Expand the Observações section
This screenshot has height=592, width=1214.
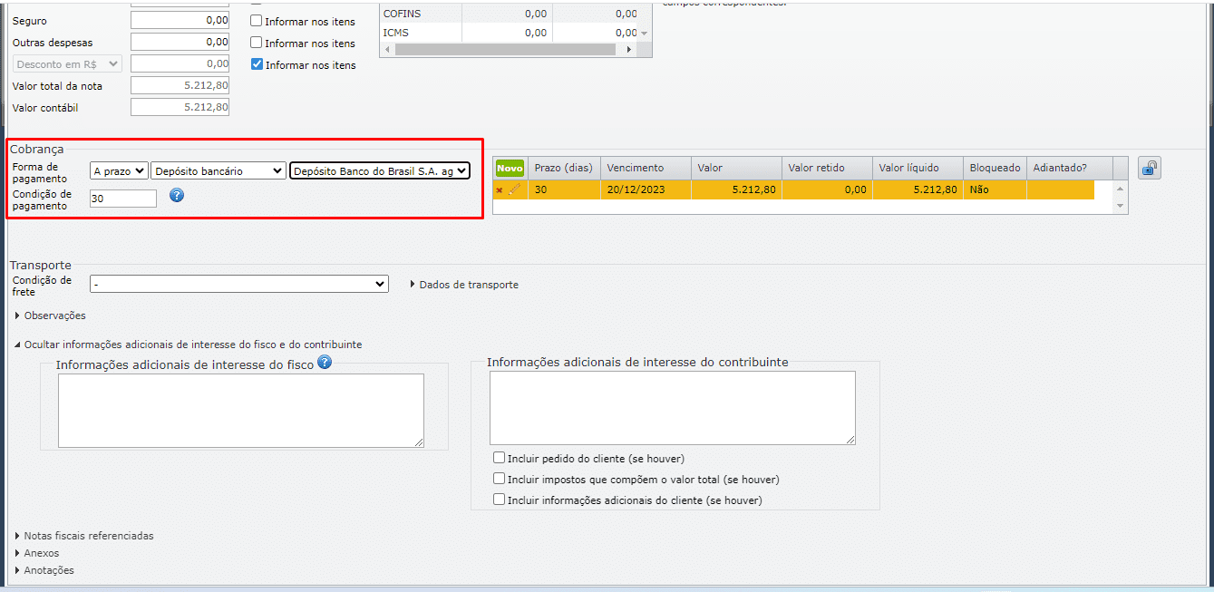click(51, 315)
